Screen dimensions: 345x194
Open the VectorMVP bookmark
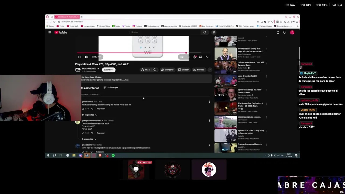[73, 26]
